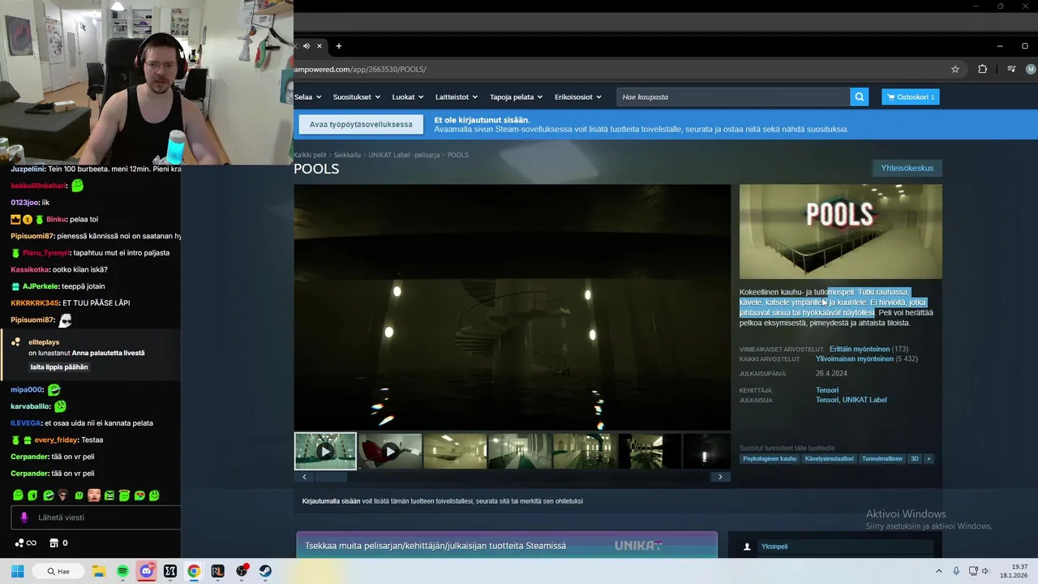The width and height of the screenshot is (1038, 584).
Task: Open a new browser tab with plus
Action: (x=339, y=46)
